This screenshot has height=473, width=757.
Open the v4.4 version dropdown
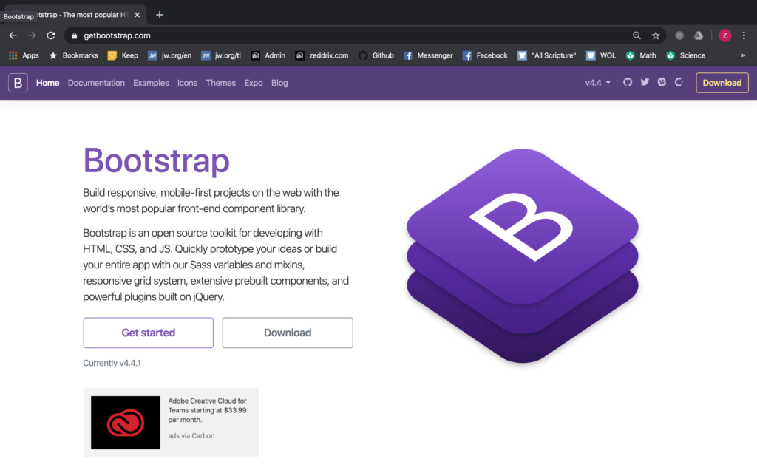click(x=597, y=83)
